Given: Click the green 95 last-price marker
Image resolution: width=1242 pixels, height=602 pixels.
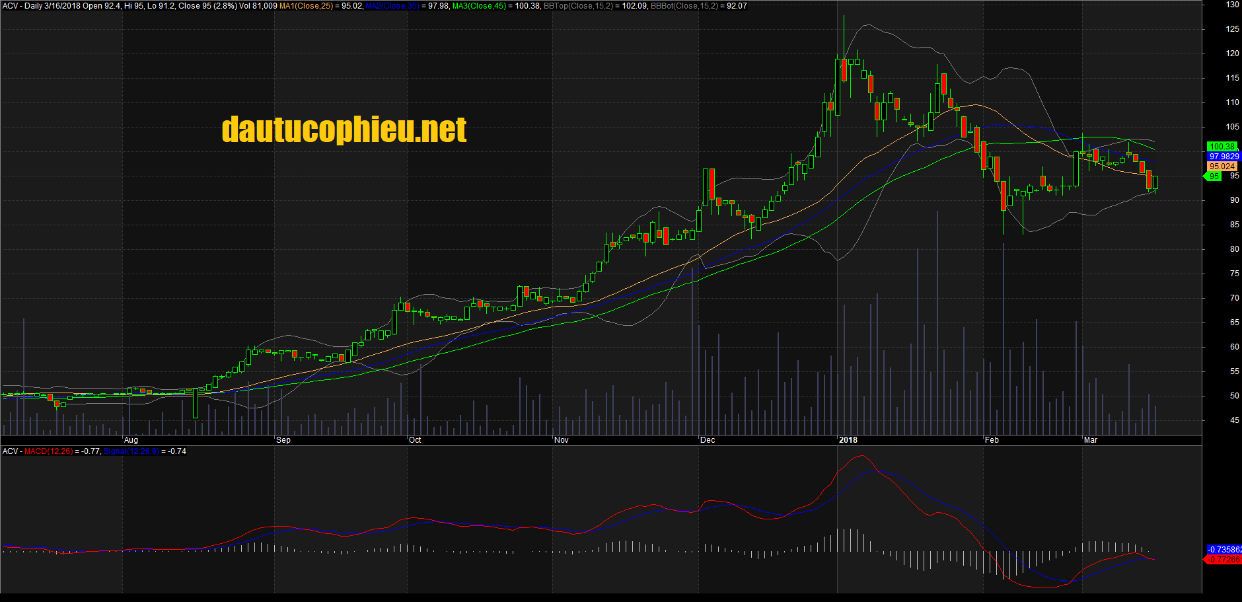Looking at the screenshot, I should pyautogui.click(x=1214, y=176).
